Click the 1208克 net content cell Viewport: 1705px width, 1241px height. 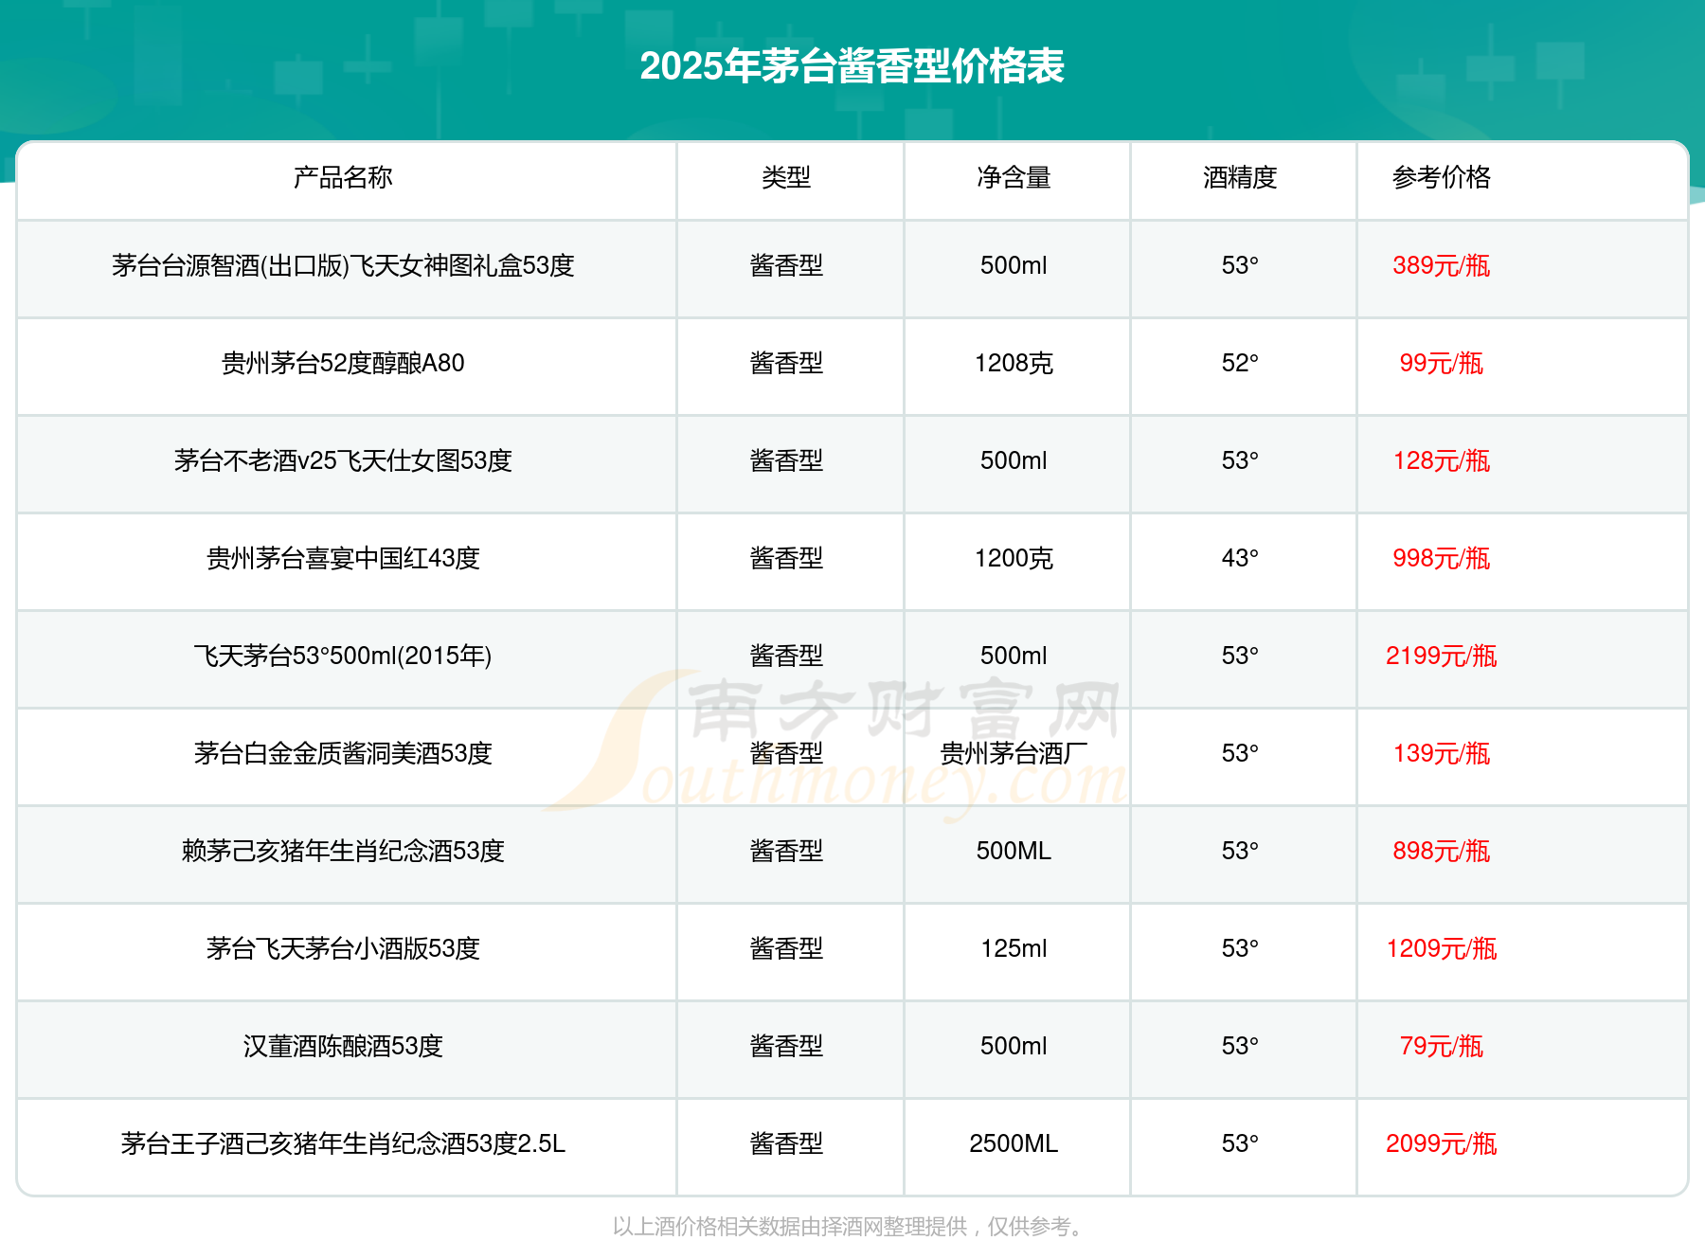1014,363
